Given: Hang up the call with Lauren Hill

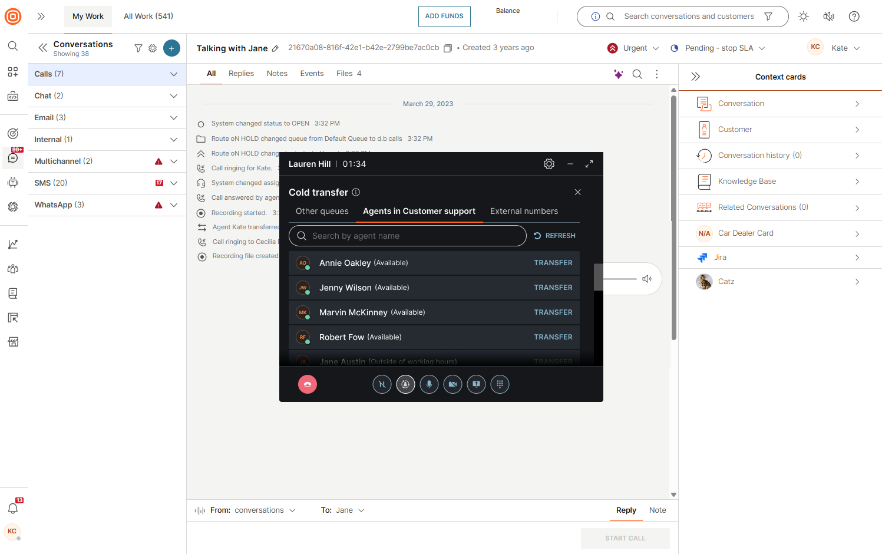Looking at the screenshot, I should point(307,384).
